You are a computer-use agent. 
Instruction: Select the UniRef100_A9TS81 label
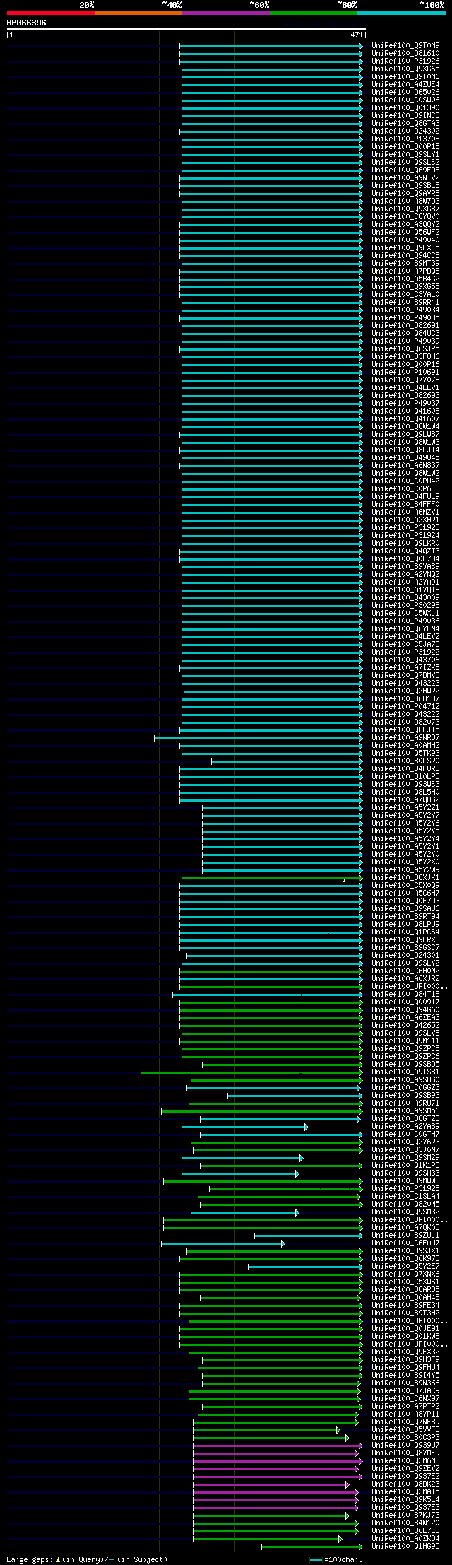[405, 1072]
